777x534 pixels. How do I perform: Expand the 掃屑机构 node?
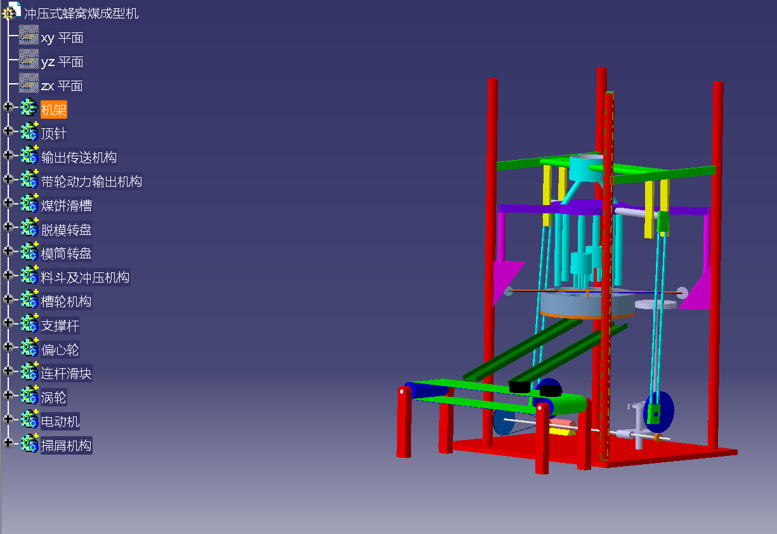pyautogui.click(x=8, y=443)
